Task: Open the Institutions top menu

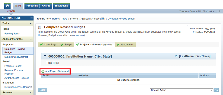Action: coord(62,6)
